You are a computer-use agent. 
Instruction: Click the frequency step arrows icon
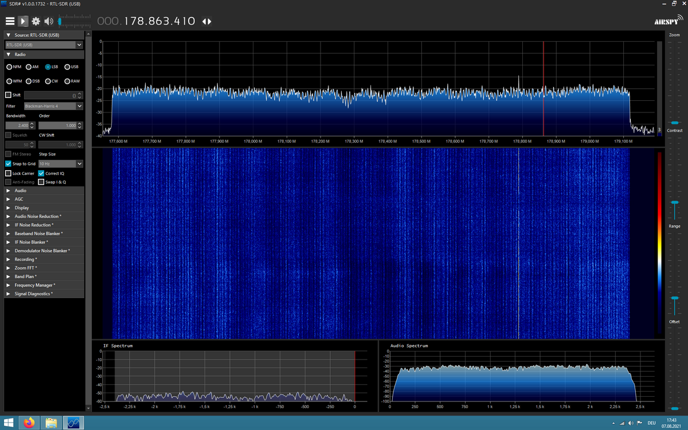coord(206,21)
